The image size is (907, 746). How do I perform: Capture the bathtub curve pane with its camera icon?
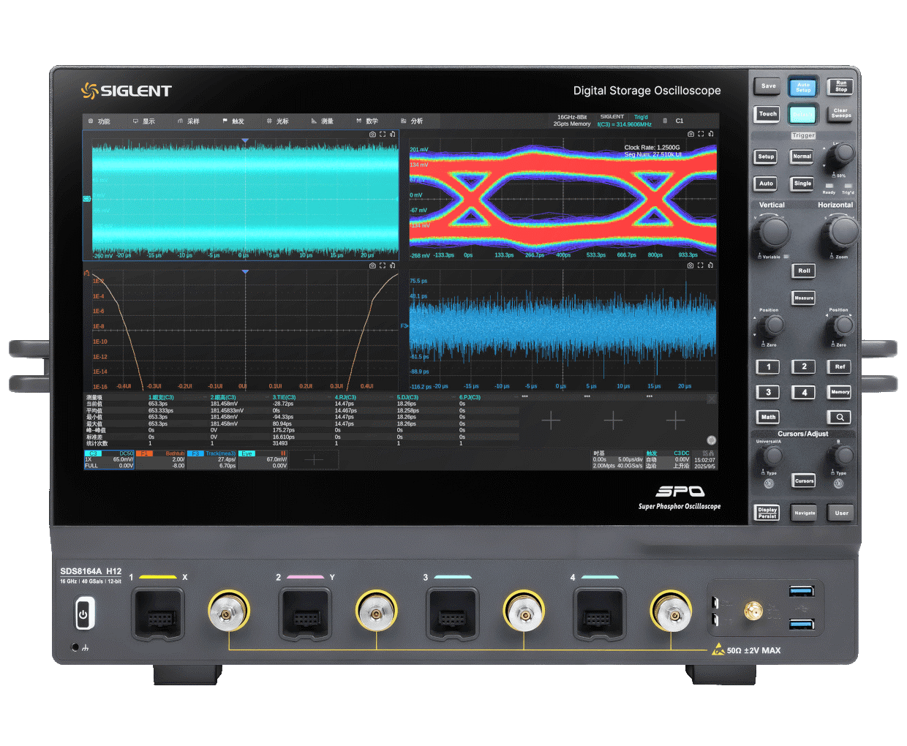[372, 266]
